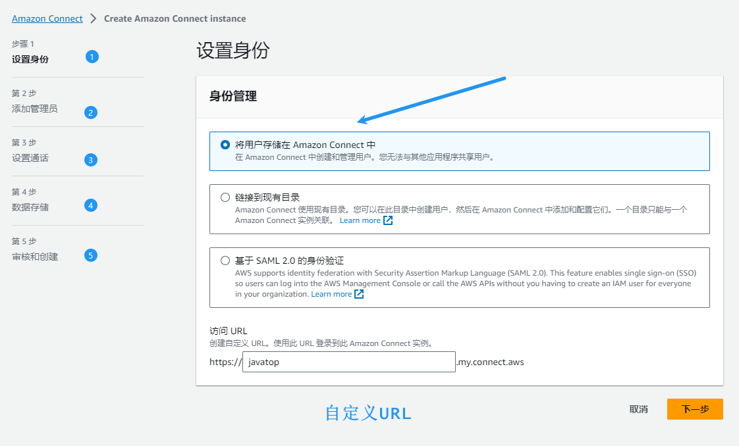
Task: Open Learn more link for existing directory
Action: pos(360,220)
